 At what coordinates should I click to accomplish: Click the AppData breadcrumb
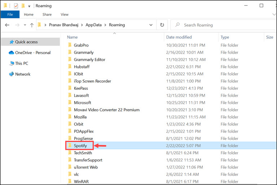[93, 25]
